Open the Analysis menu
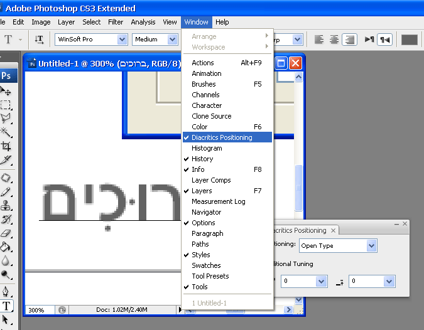The image size is (424, 330). (143, 22)
